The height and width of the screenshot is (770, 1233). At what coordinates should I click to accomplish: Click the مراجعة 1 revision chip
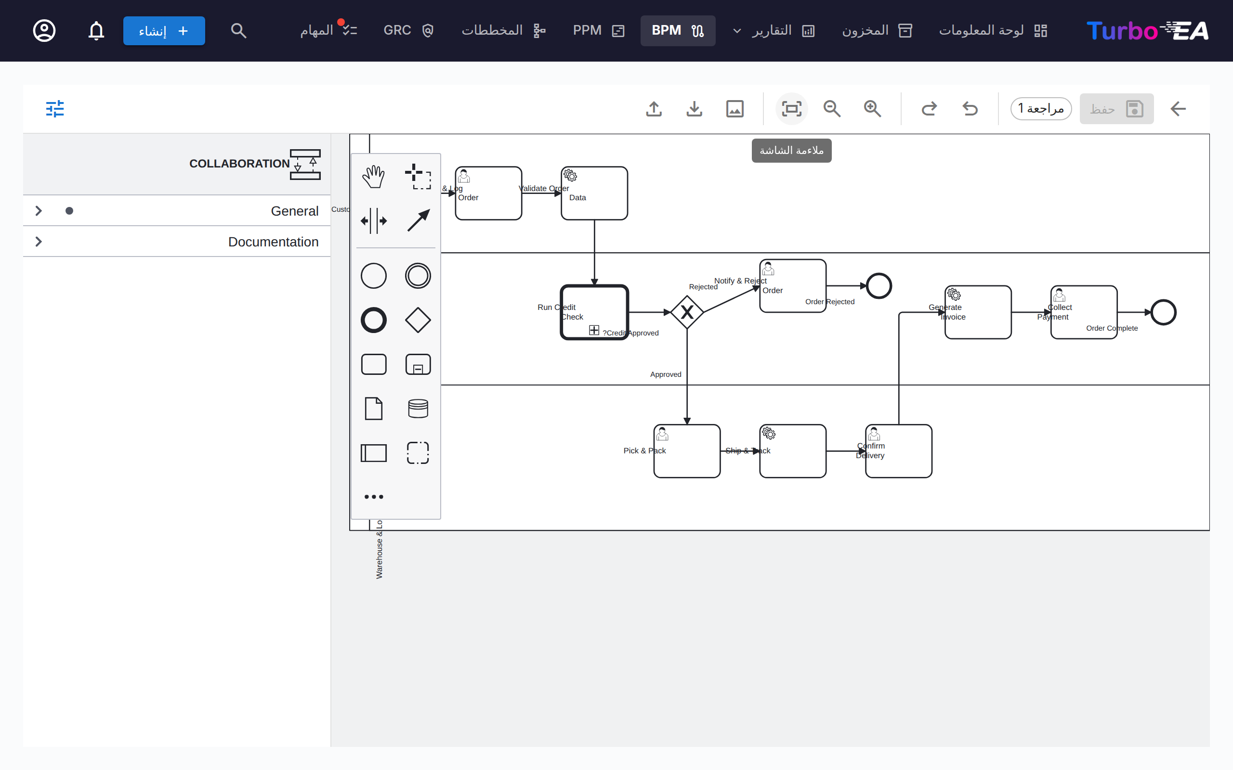tap(1041, 108)
